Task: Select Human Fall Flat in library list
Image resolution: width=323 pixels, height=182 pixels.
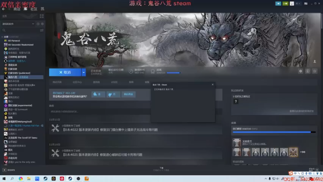Action: (23, 126)
